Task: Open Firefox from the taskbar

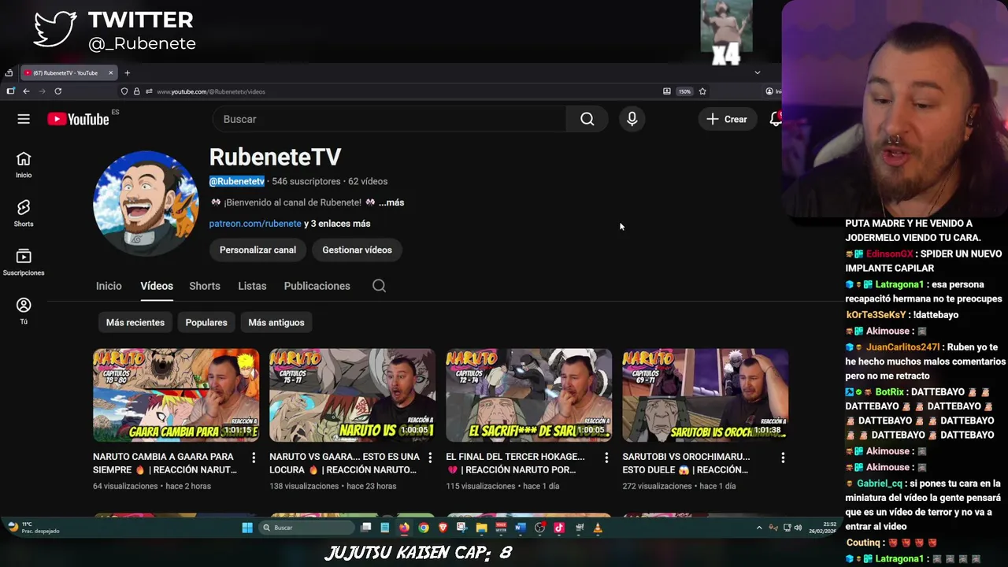Action: tap(404, 528)
